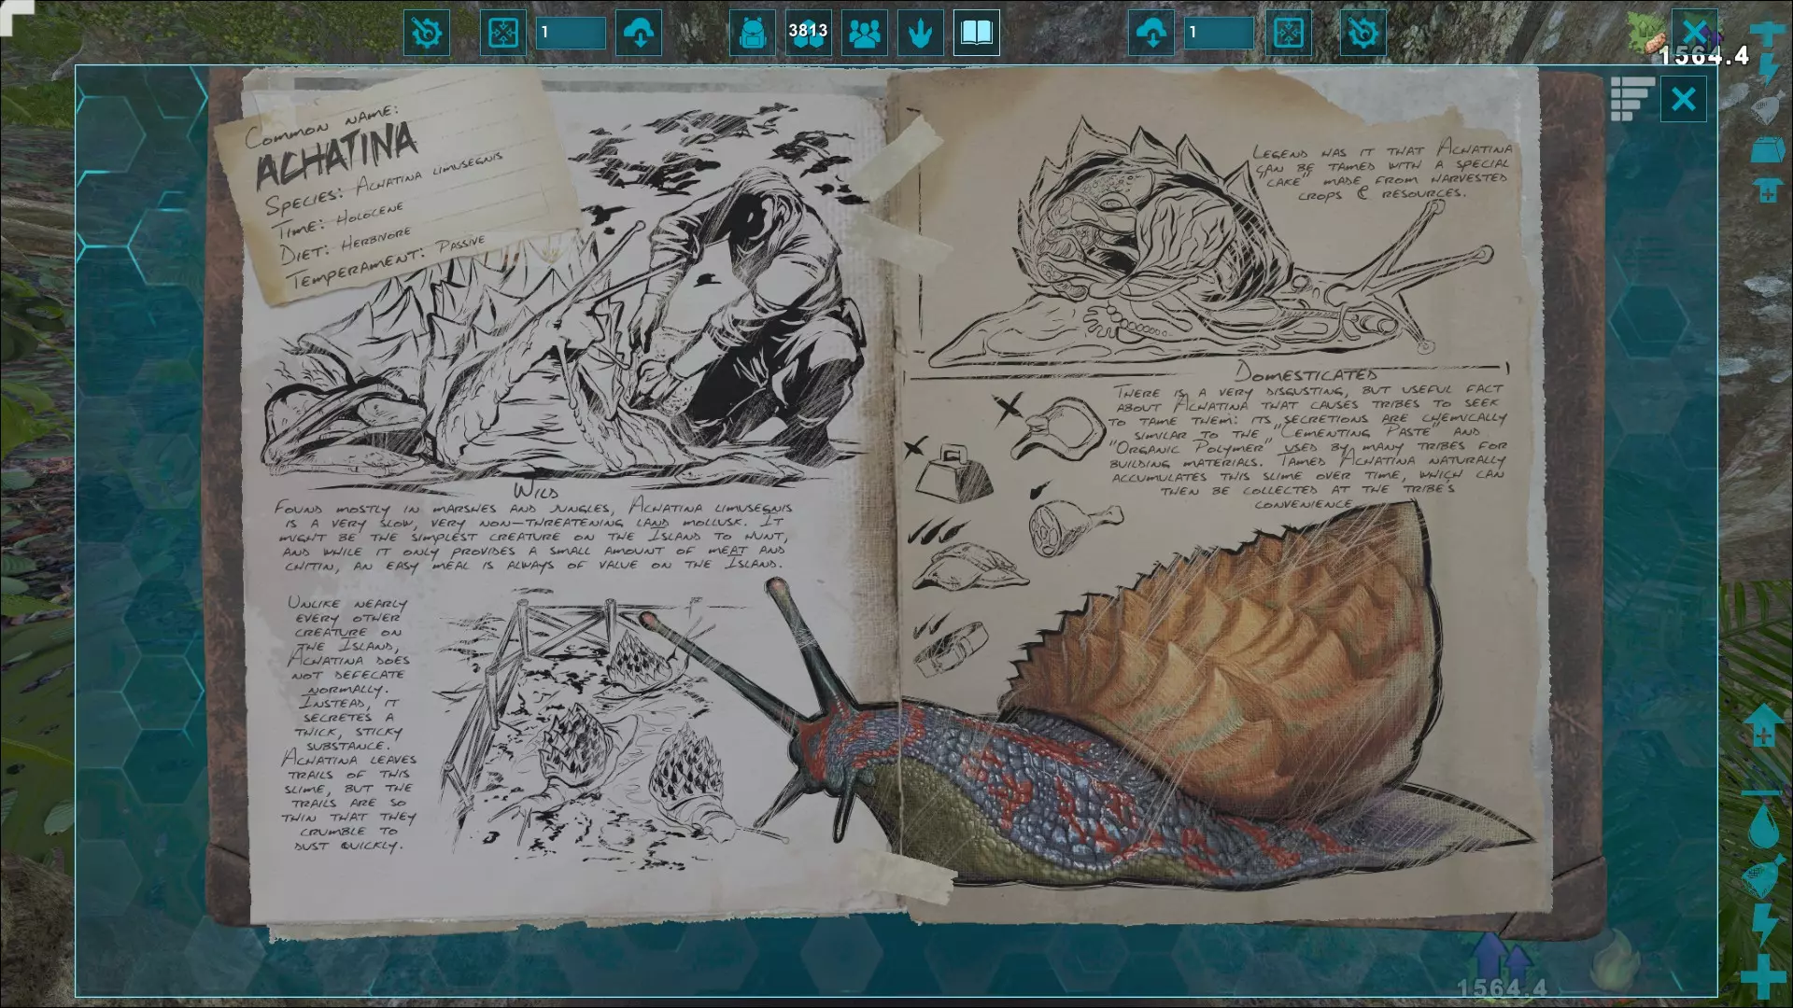Click the Domesticated section heading
Screen dimensions: 1793x1008
(1306, 373)
